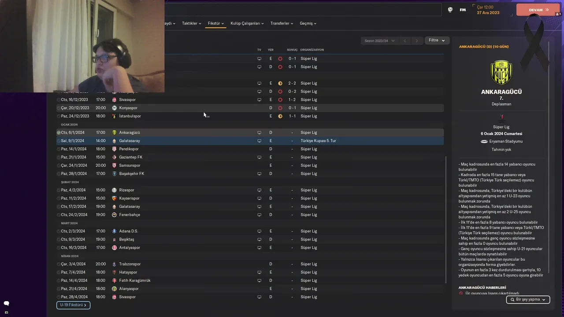564x317 pixels.
Task: Click the draw result icon for 2 - 2 match
Action: 280,83
